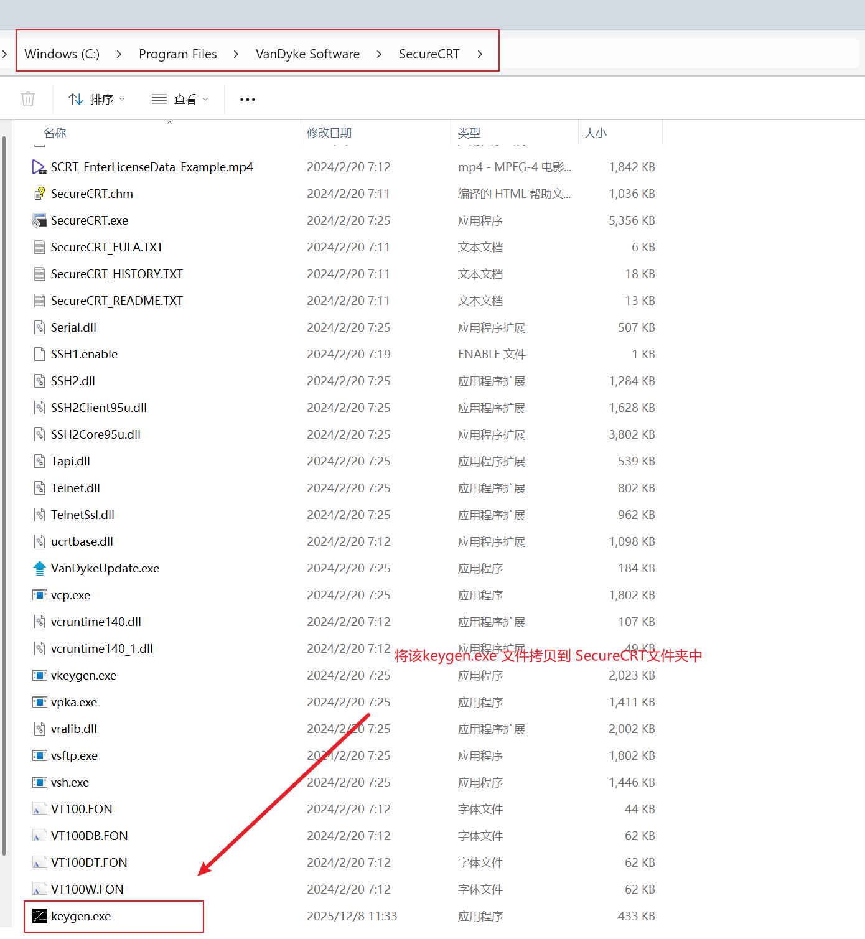This screenshot has width=865, height=939.
Task: Sort by the 名称 column header
Action: pos(55,133)
